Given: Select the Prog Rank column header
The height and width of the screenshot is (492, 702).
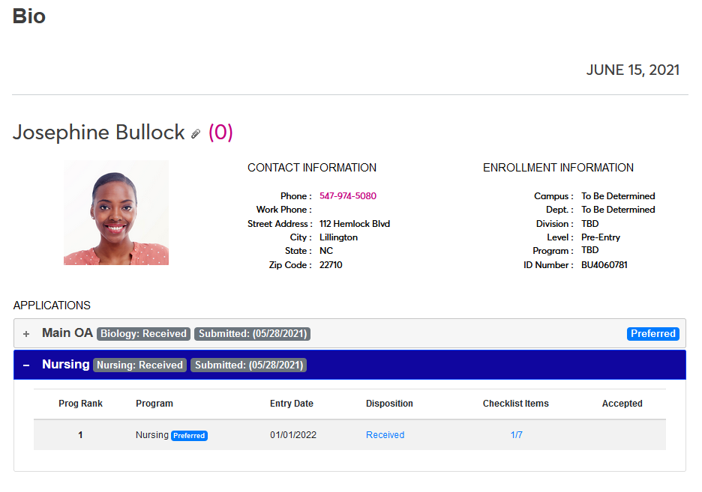Looking at the screenshot, I should (x=80, y=403).
